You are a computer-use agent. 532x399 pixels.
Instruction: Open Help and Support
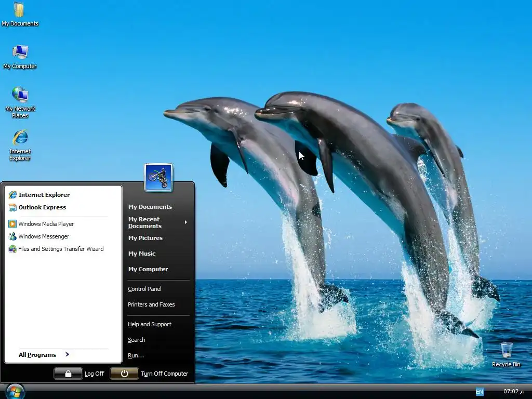coord(150,324)
